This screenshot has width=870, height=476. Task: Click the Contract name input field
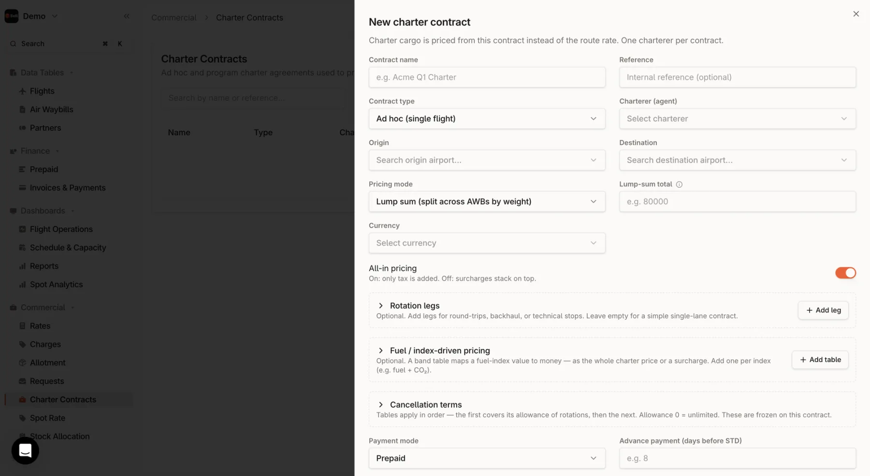pos(487,77)
